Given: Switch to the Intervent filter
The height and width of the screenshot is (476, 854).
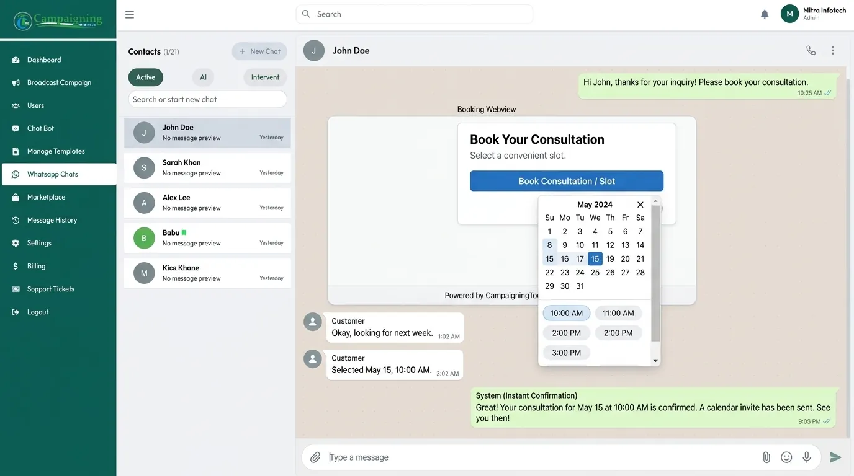Looking at the screenshot, I should coord(265,77).
